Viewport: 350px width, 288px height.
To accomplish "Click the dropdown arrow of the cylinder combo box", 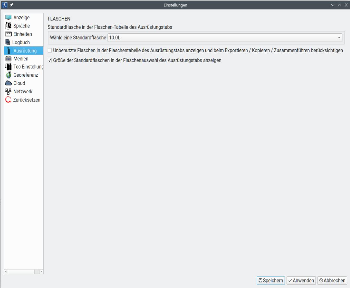I will 339,38.
